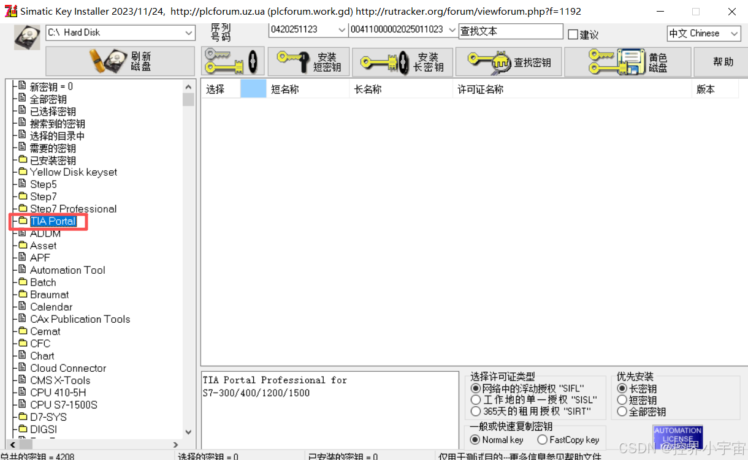Toggle the 建议 checkbox
This screenshot has width=748, height=460.
pos(573,35)
